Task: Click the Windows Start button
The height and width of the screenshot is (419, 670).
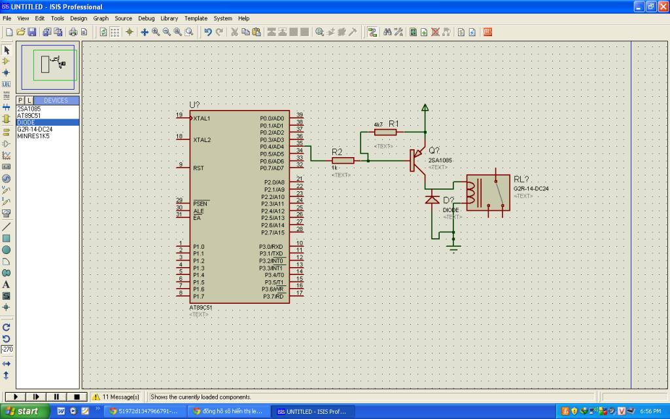Action: pos(24,411)
